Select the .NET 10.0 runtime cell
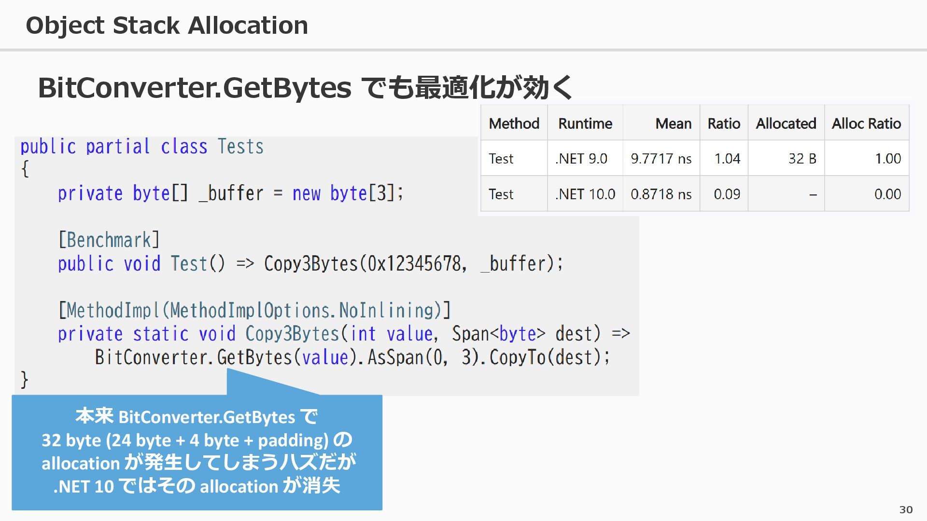 pyautogui.click(x=585, y=194)
